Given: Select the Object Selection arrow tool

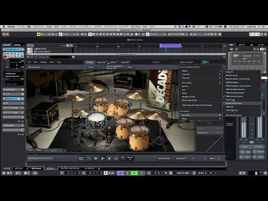Looking at the screenshot, I should 90,34.
